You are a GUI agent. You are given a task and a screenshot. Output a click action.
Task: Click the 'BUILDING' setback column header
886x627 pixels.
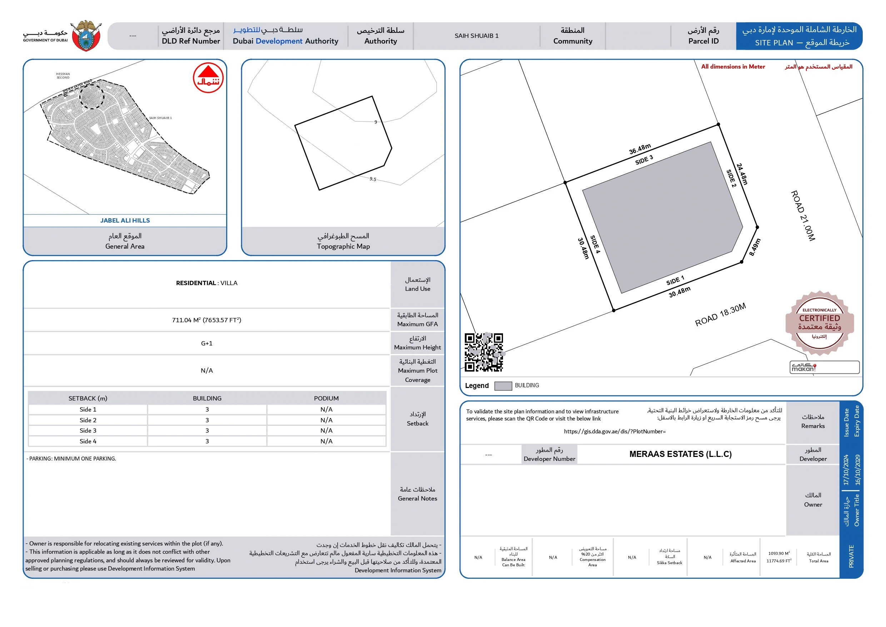point(207,398)
